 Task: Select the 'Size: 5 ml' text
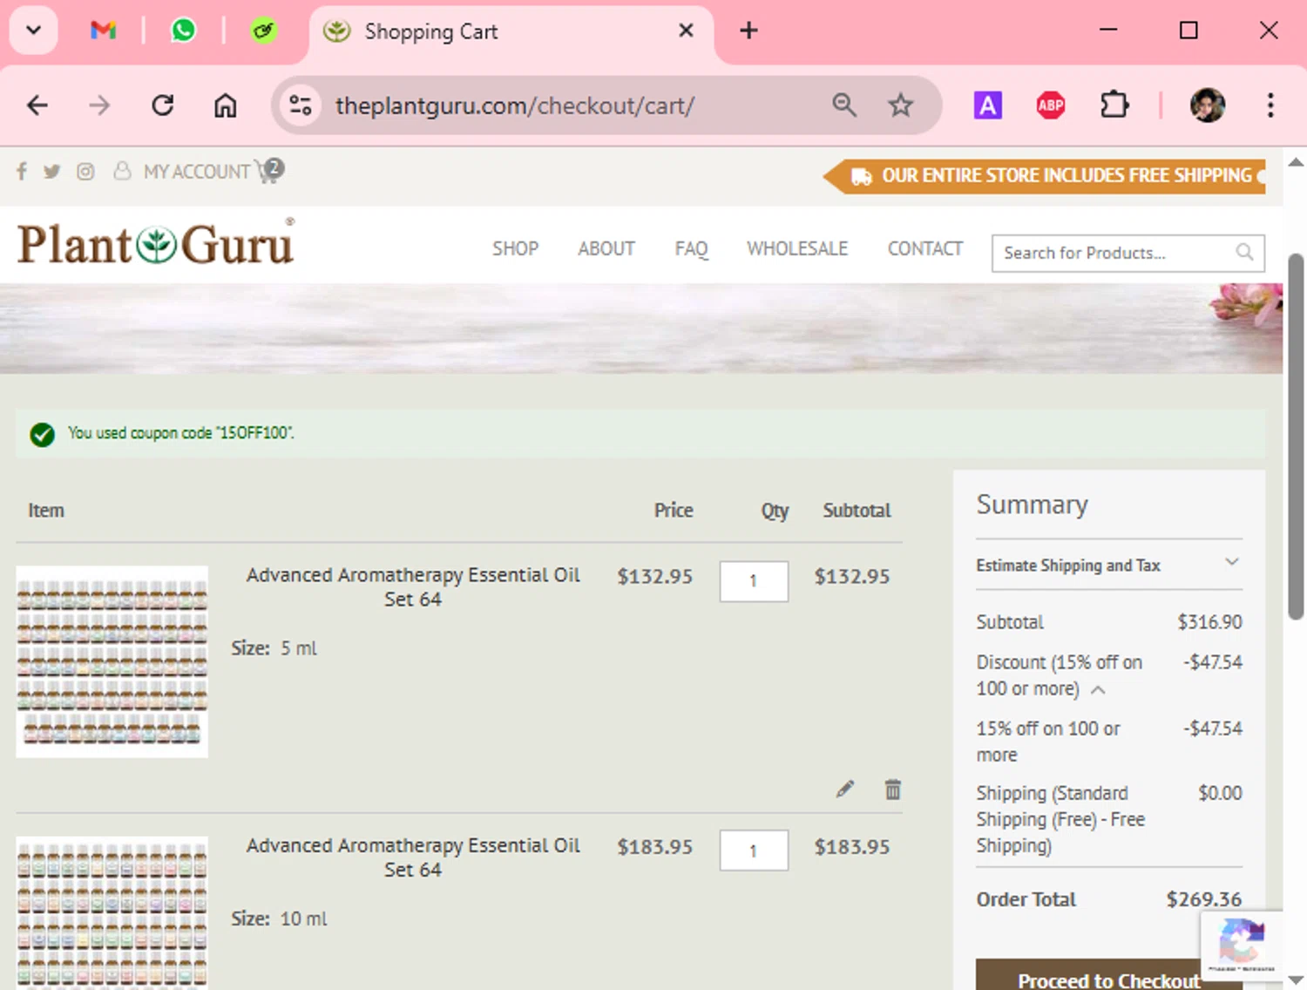pyautogui.click(x=274, y=648)
